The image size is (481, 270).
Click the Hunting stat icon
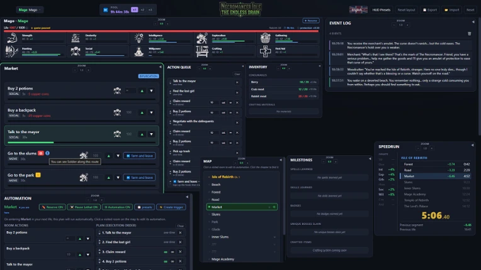[x=12, y=51]
